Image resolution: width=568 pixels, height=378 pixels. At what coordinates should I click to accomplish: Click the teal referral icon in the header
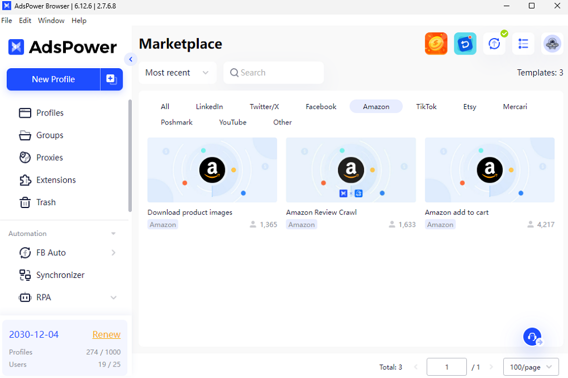click(465, 44)
